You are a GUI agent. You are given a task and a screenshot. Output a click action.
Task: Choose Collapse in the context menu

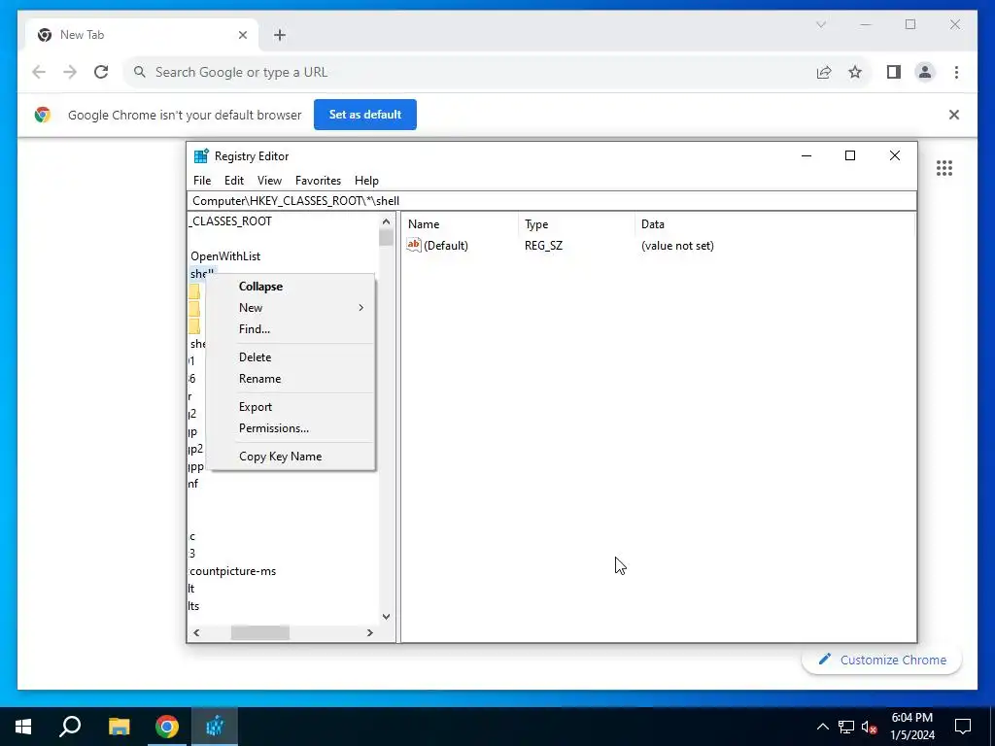291,287
